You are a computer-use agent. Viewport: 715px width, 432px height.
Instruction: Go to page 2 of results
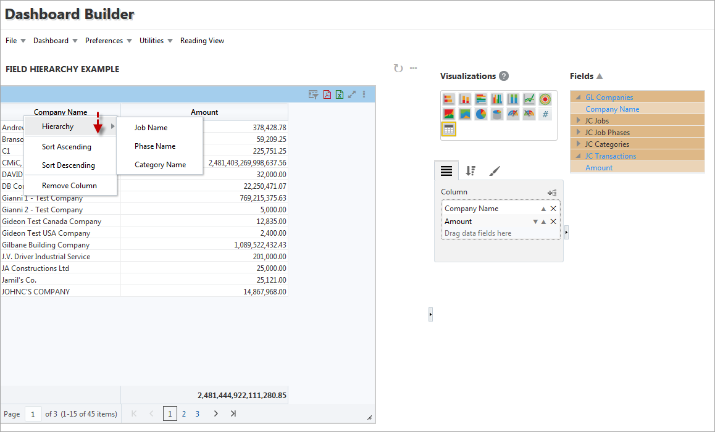[x=184, y=414]
